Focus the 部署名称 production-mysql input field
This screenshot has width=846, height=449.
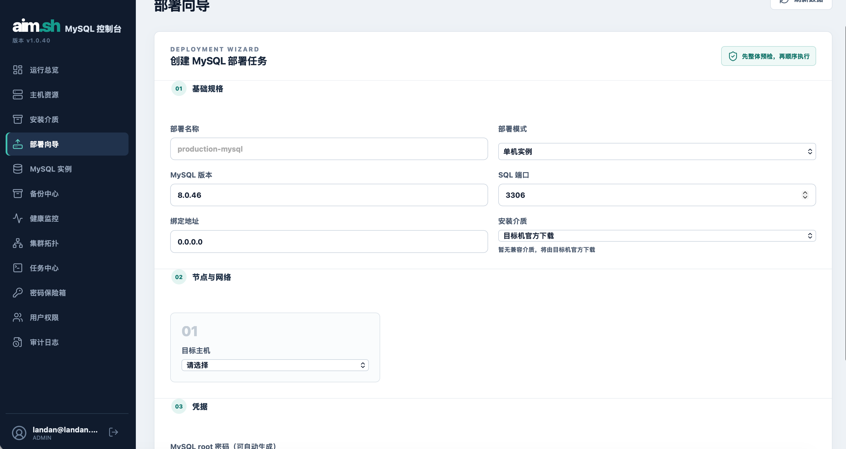tap(329, 149)
